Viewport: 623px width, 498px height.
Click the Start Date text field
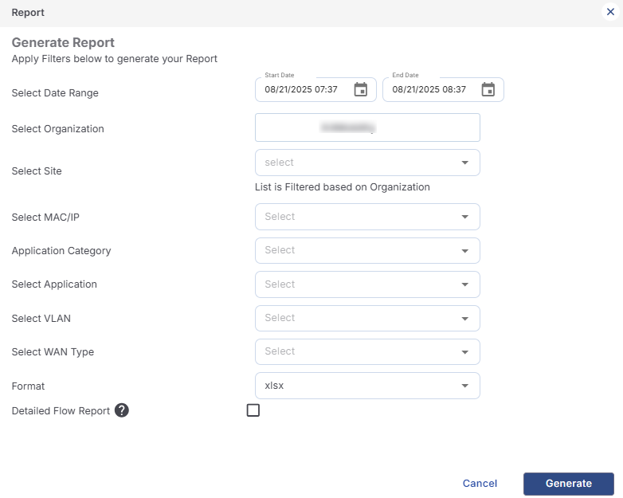click(x=303, y=90)
